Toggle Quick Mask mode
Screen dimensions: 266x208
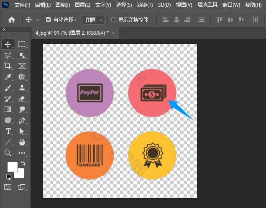click(8, 187)
